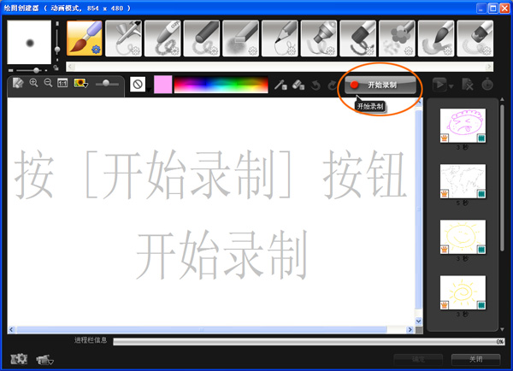Image resolution: width=513 pixels, height=371 pixels.
Task: Click the brush preview dot box
Action: (29, 42)
